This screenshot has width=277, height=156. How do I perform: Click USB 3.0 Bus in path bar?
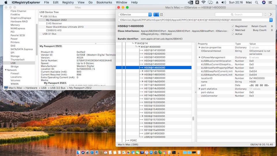[58, 88]
